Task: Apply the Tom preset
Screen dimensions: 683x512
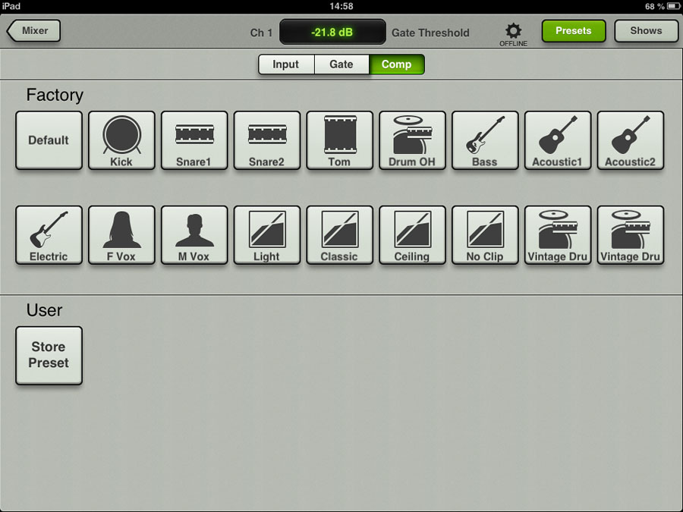Action: coord(340,140)
